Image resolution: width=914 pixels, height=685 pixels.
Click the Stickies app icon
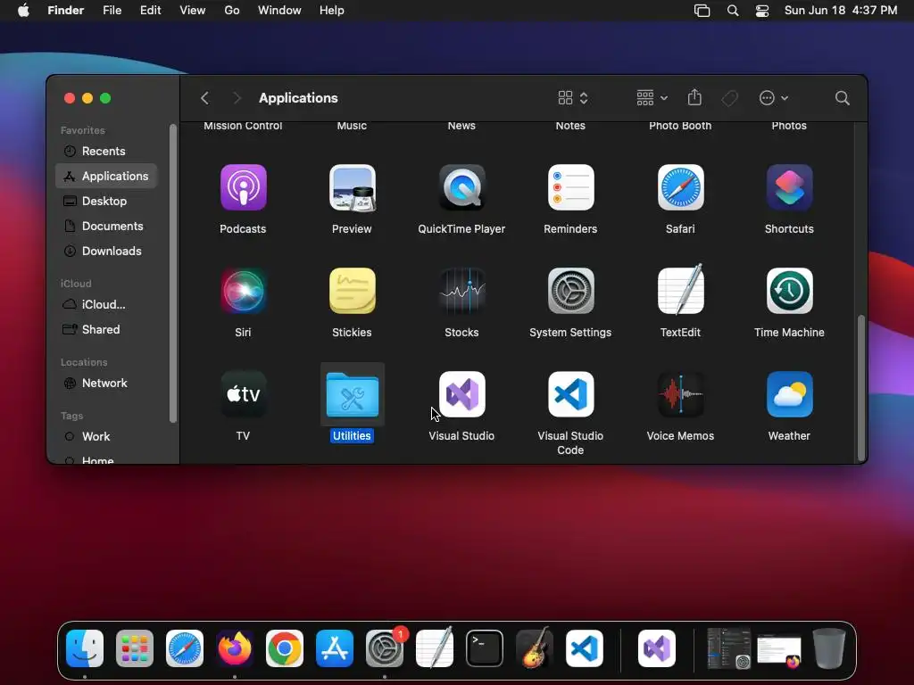(x=352, y=291)
